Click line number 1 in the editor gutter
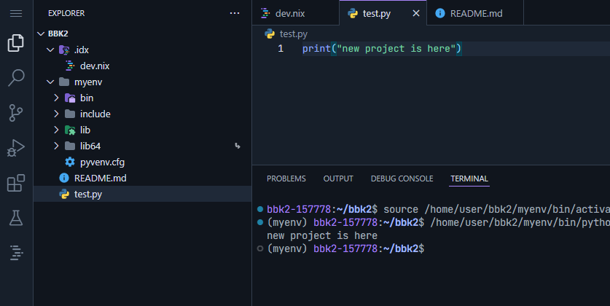610x306 pixels. 281,49
